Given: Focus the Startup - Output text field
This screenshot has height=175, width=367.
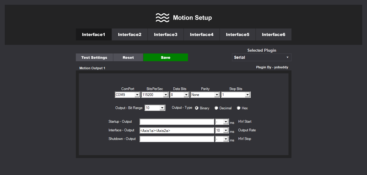Looking at the screenshot, I should (177, 122).
